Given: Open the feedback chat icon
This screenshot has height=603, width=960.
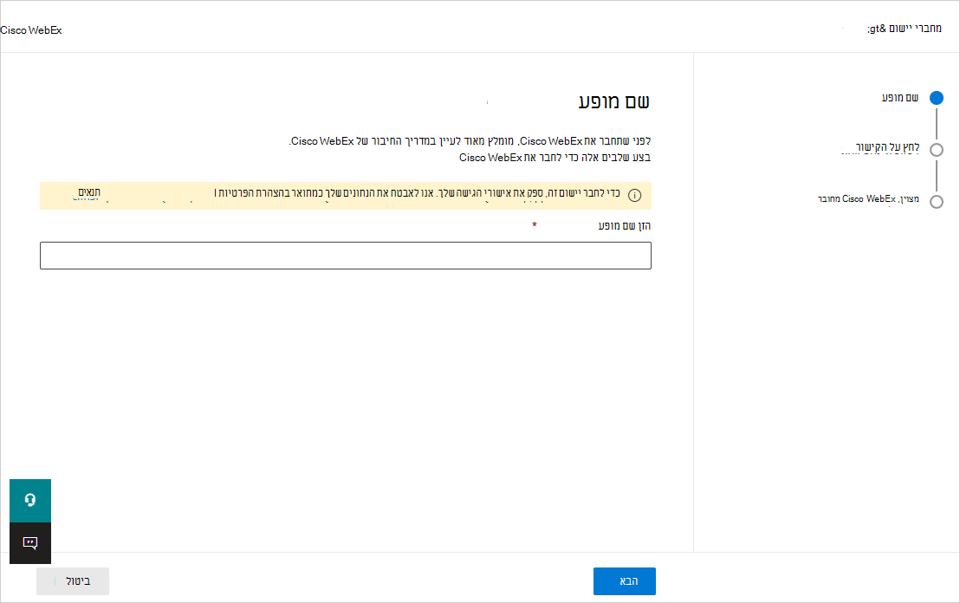Looking at the screenshot, I should 30,543.
